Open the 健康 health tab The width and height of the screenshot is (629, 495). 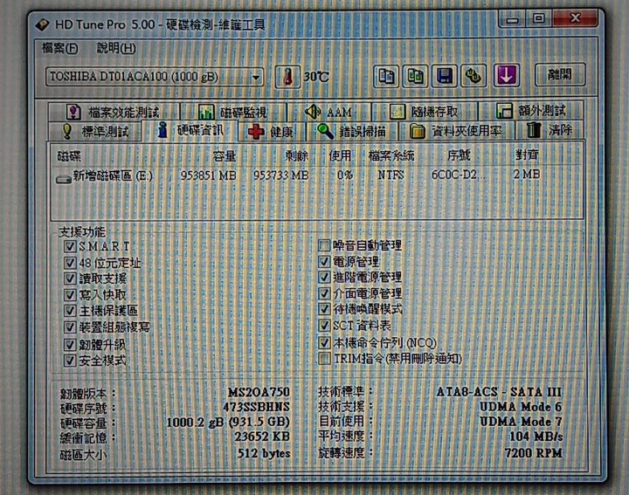click(x=272, y=131)
